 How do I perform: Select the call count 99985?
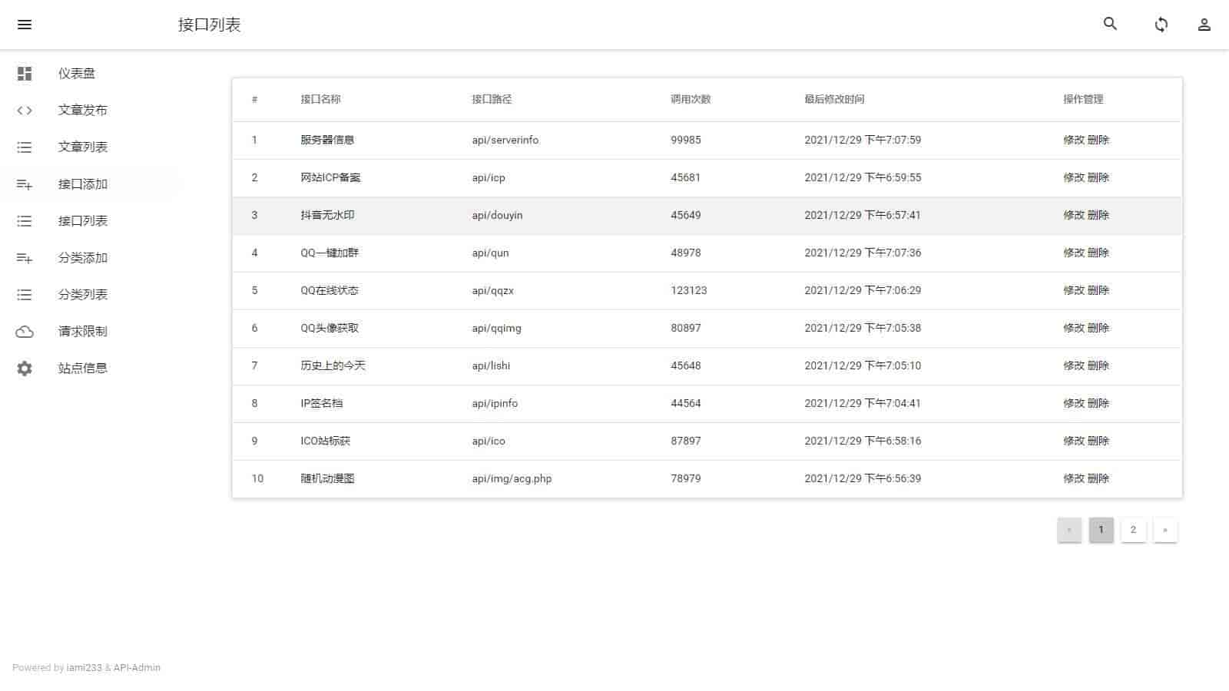(x=686, y=140)
